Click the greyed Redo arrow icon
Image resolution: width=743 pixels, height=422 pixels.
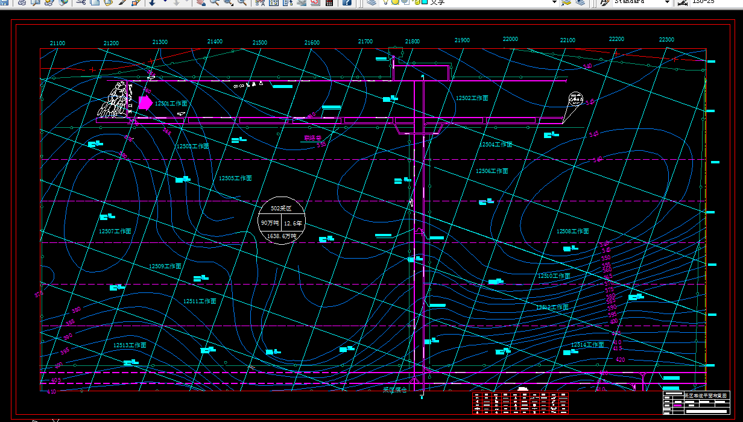pyautogui.click(x=176, y=2)
